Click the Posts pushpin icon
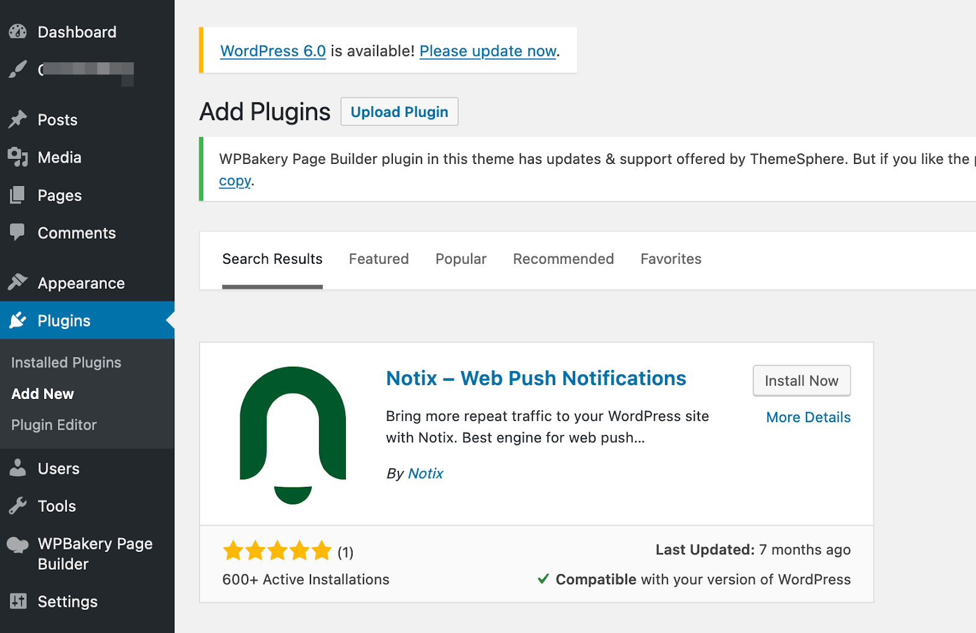This screenshot has width=976, height=633. 18,119
